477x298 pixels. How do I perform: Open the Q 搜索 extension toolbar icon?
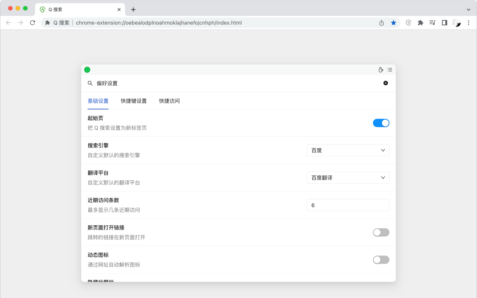tap(408, 23)
